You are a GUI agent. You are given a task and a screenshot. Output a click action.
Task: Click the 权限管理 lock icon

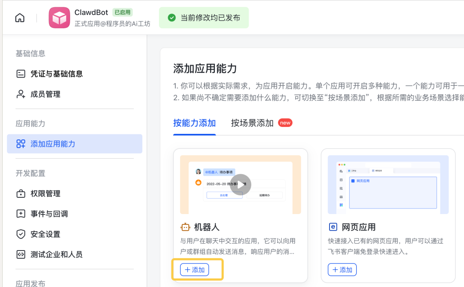coord(21,193)
